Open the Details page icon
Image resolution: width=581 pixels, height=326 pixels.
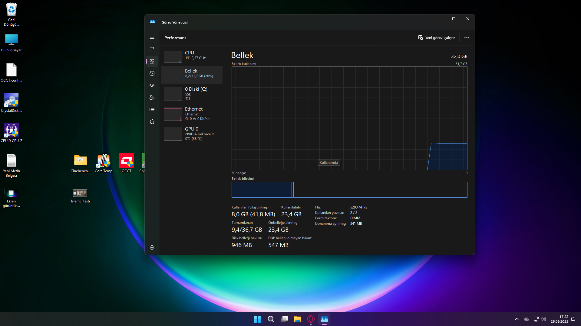tap(152, 110)
